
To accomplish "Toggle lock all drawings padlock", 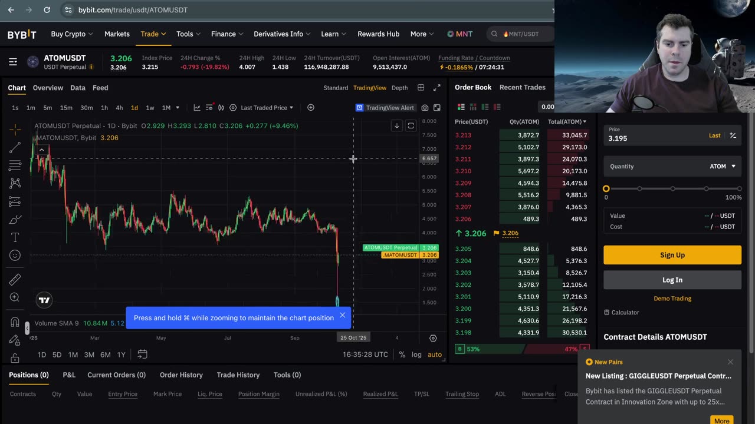I will click(15, 357).
